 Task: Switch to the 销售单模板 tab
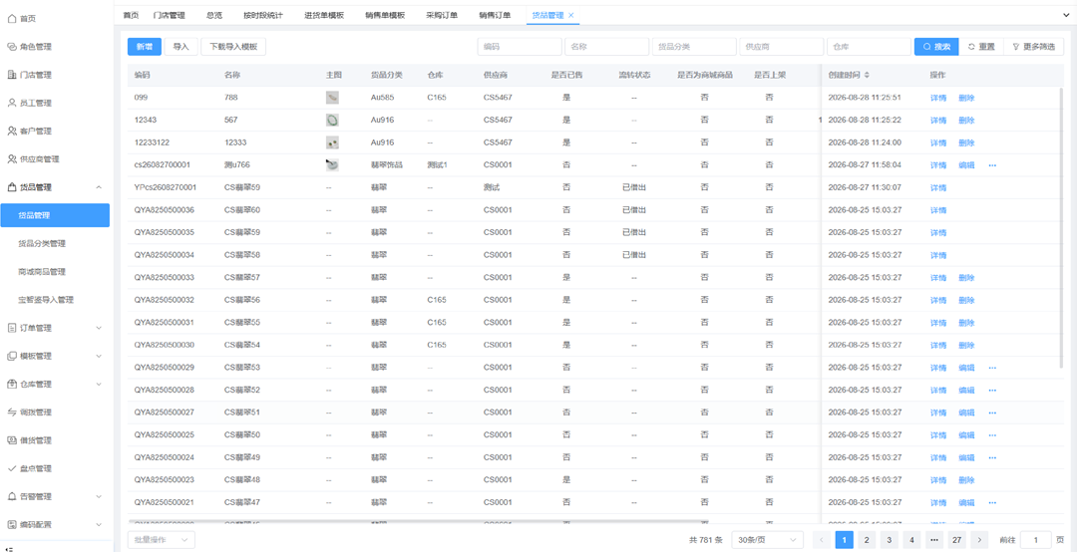coord(385,15)
